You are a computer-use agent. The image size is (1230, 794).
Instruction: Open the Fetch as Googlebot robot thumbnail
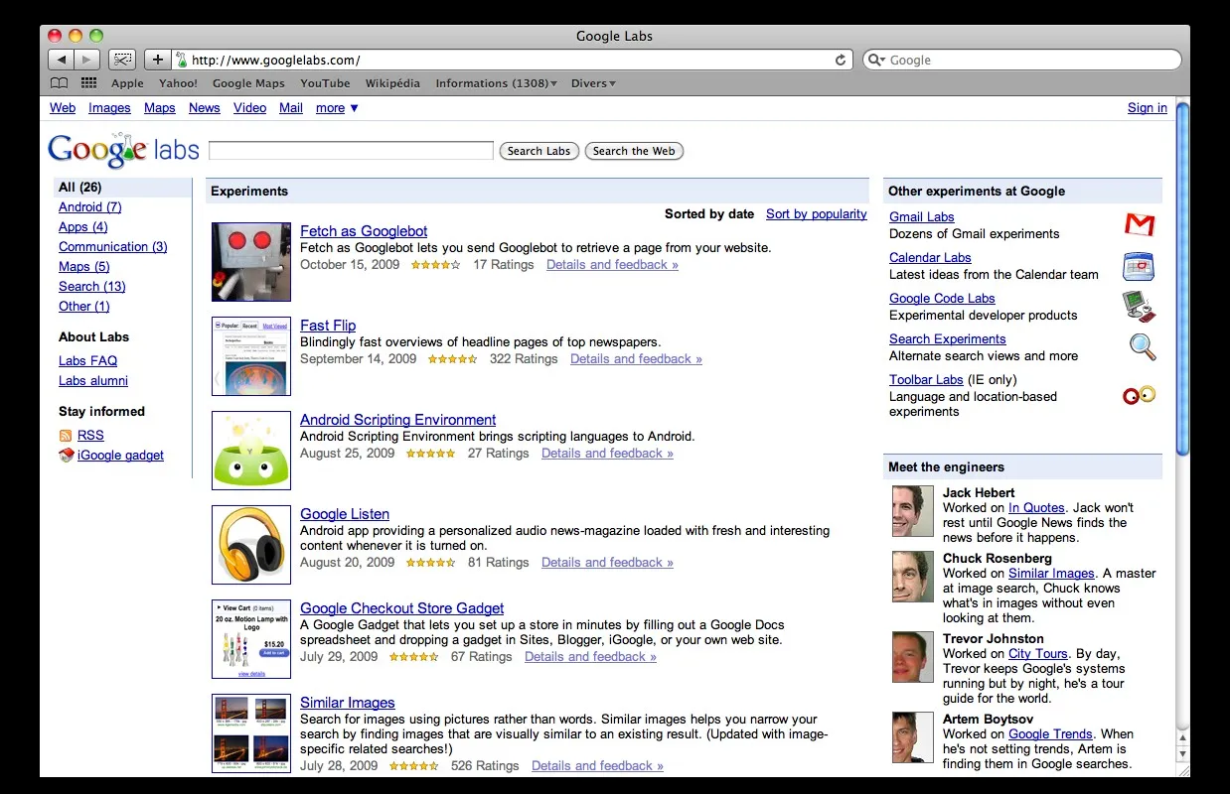point(251,262)
